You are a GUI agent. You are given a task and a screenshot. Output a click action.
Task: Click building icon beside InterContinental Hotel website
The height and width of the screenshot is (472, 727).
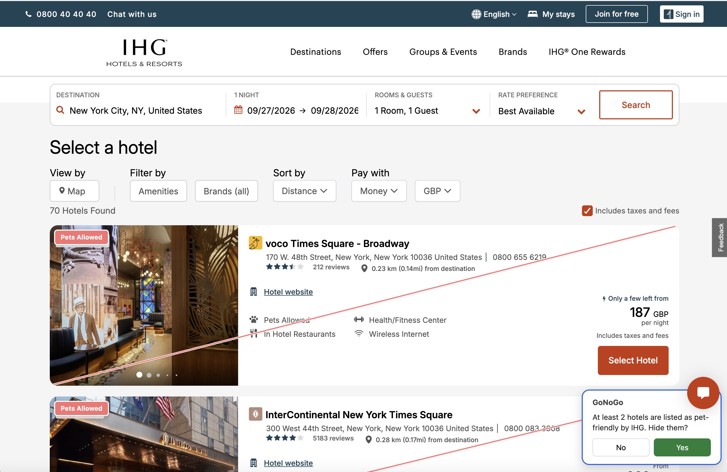253,463
